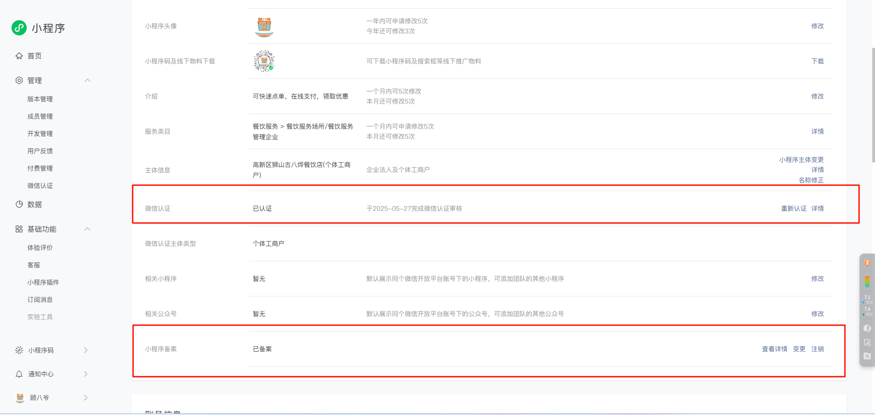875x415 pixels.
Task: Click the 餐饮服务 service category text
Action: 303,131
